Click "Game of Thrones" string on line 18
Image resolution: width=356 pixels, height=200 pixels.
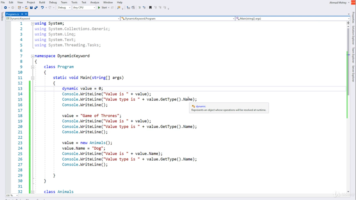click(101, 116)
